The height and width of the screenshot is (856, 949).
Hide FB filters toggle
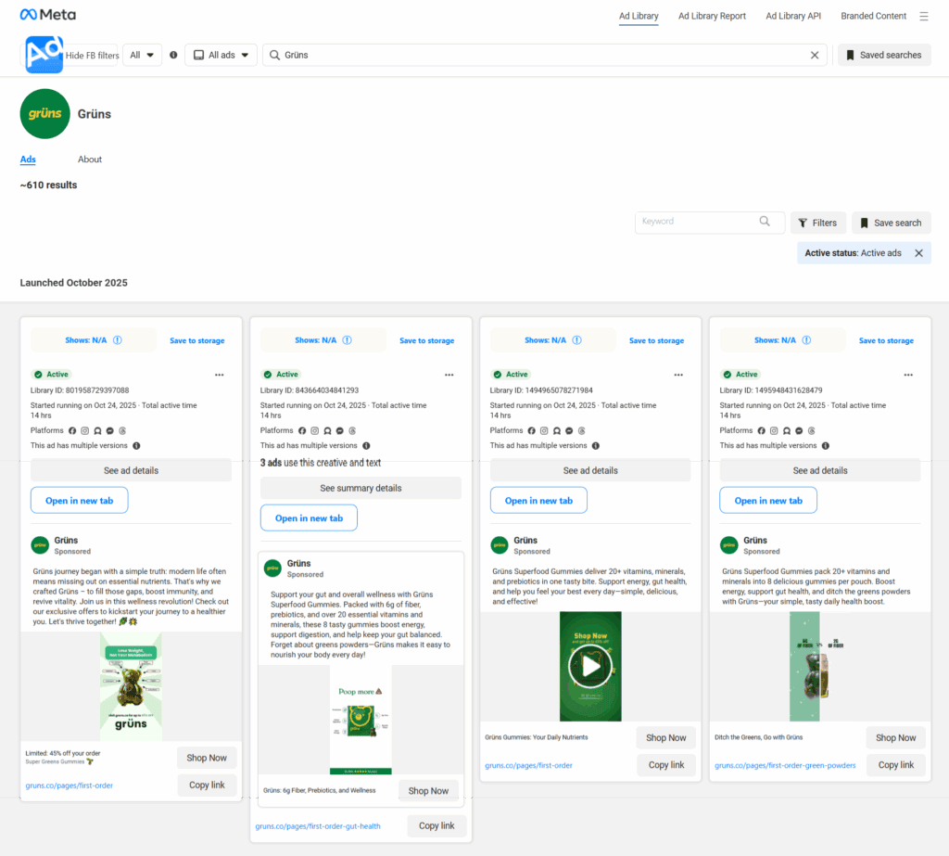coord(92,56)
